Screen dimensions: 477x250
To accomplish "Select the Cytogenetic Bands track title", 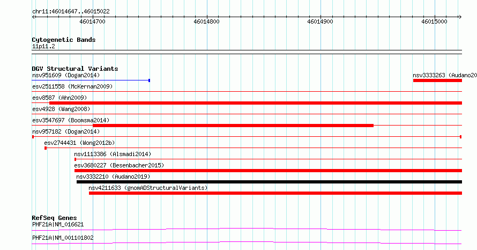I will pyautogui.click(x=64, y=40).
